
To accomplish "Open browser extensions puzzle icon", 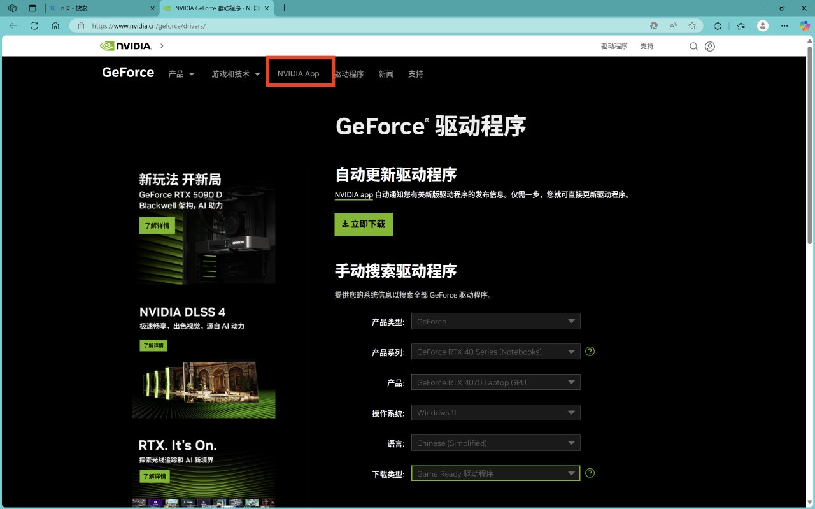I will coord(718,26).
